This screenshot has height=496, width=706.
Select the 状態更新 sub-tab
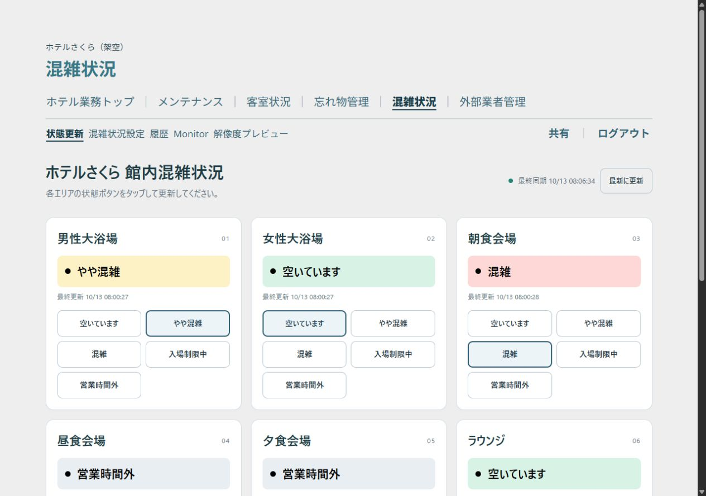pos(65,134)
